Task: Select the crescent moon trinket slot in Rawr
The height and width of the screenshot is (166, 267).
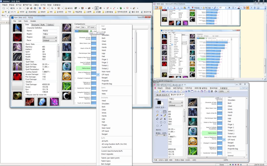Action: coord(67,96)
